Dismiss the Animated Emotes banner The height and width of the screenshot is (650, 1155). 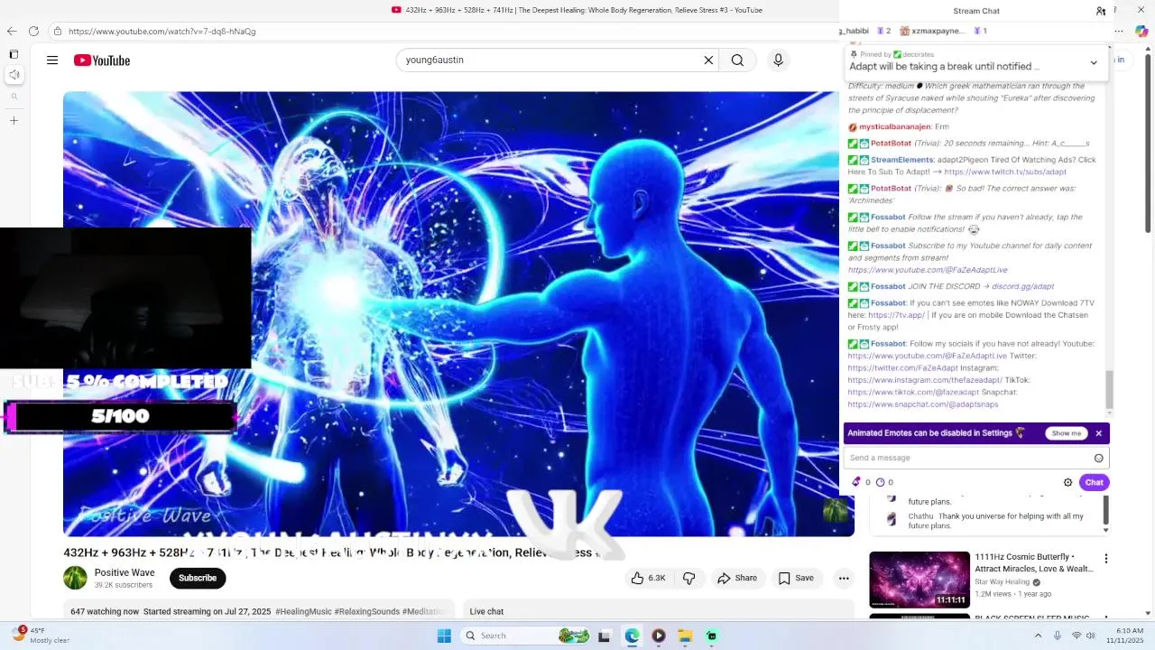[x=1098, y=433]
